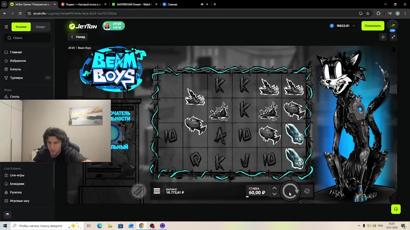Expand the game to fullscreen
This screenshot has height=230, width=410.
tap(393, 37)
